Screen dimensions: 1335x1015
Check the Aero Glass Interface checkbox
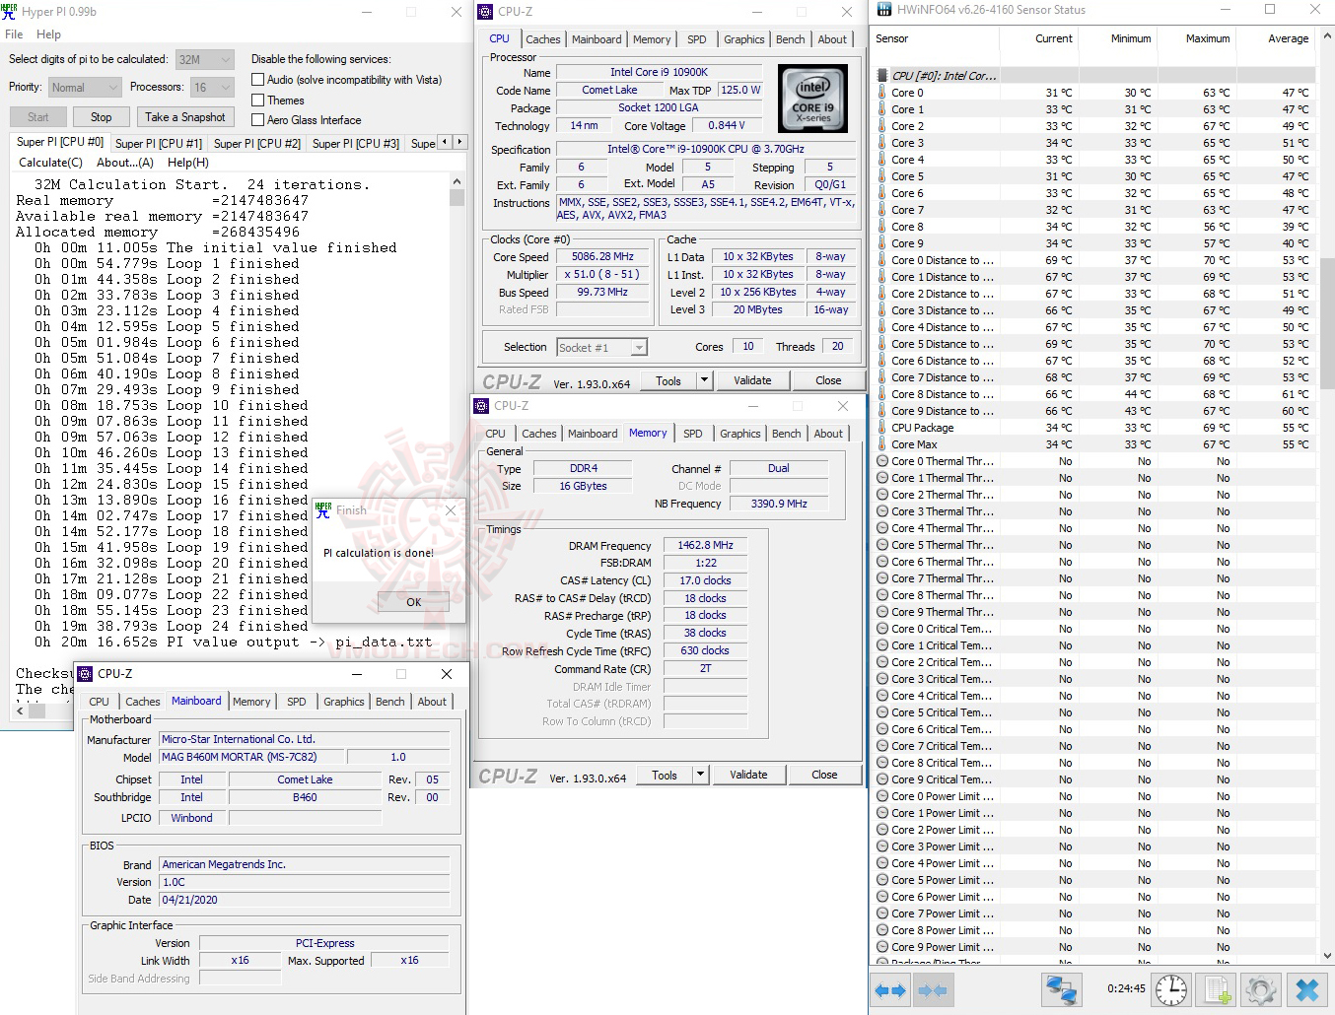256,119
